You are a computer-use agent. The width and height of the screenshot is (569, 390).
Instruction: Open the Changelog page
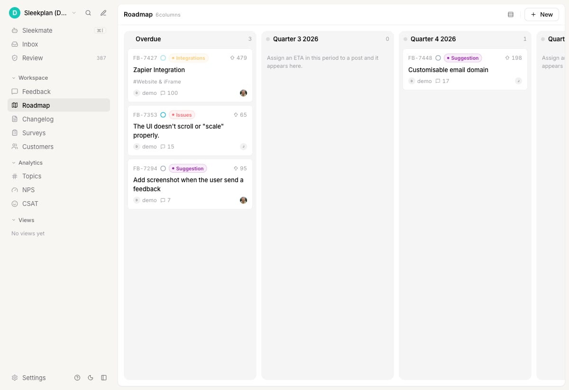click(59, 119)
